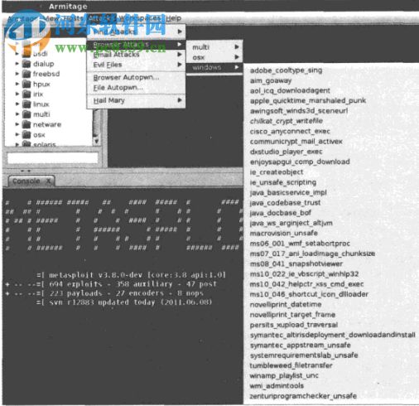Viewport: 419px width, 406px height.
Task: Select winamp_playlist_unc exploit
Action: 284,376
